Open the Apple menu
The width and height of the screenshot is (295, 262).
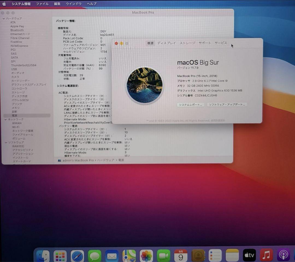click(4, 4)
